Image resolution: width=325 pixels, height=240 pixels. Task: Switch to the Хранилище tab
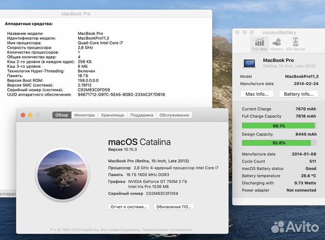(113, 115)
